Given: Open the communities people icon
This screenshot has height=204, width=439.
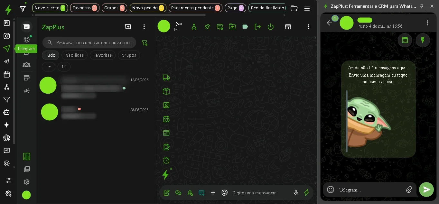Looking at the screenshot, I should point(27,65).
